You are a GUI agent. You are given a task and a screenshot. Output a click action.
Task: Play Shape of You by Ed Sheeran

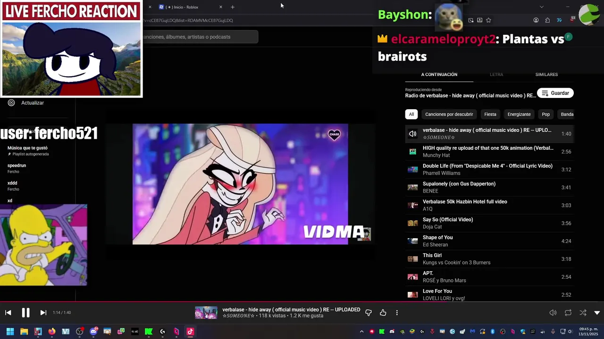click(x=489, y=241)
